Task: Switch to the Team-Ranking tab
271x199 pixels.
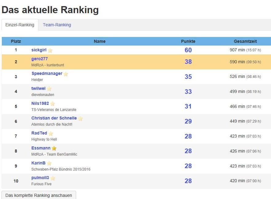Action: tap(57, 25)
